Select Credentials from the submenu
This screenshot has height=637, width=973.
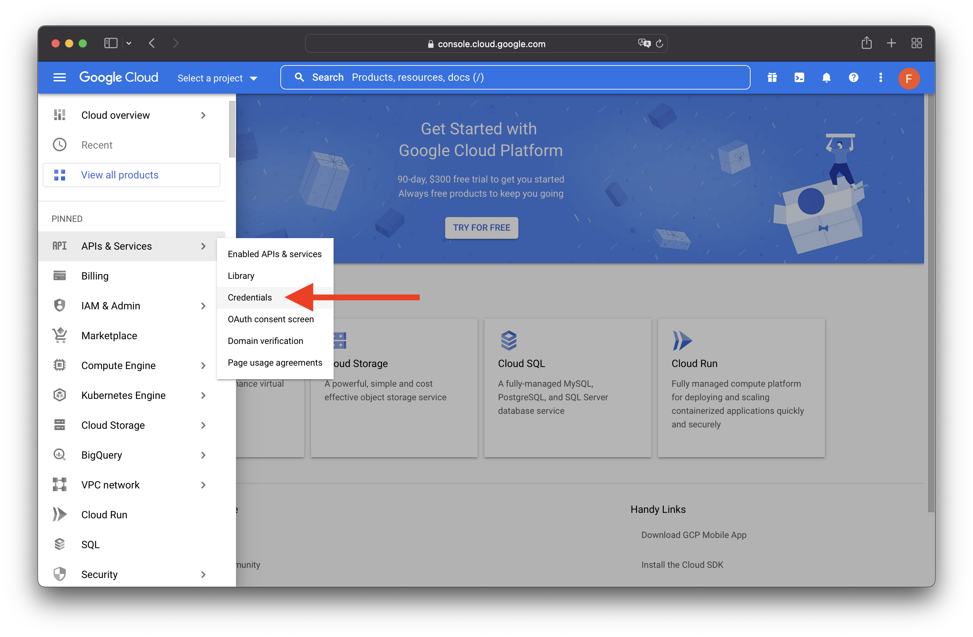[275, 297]
